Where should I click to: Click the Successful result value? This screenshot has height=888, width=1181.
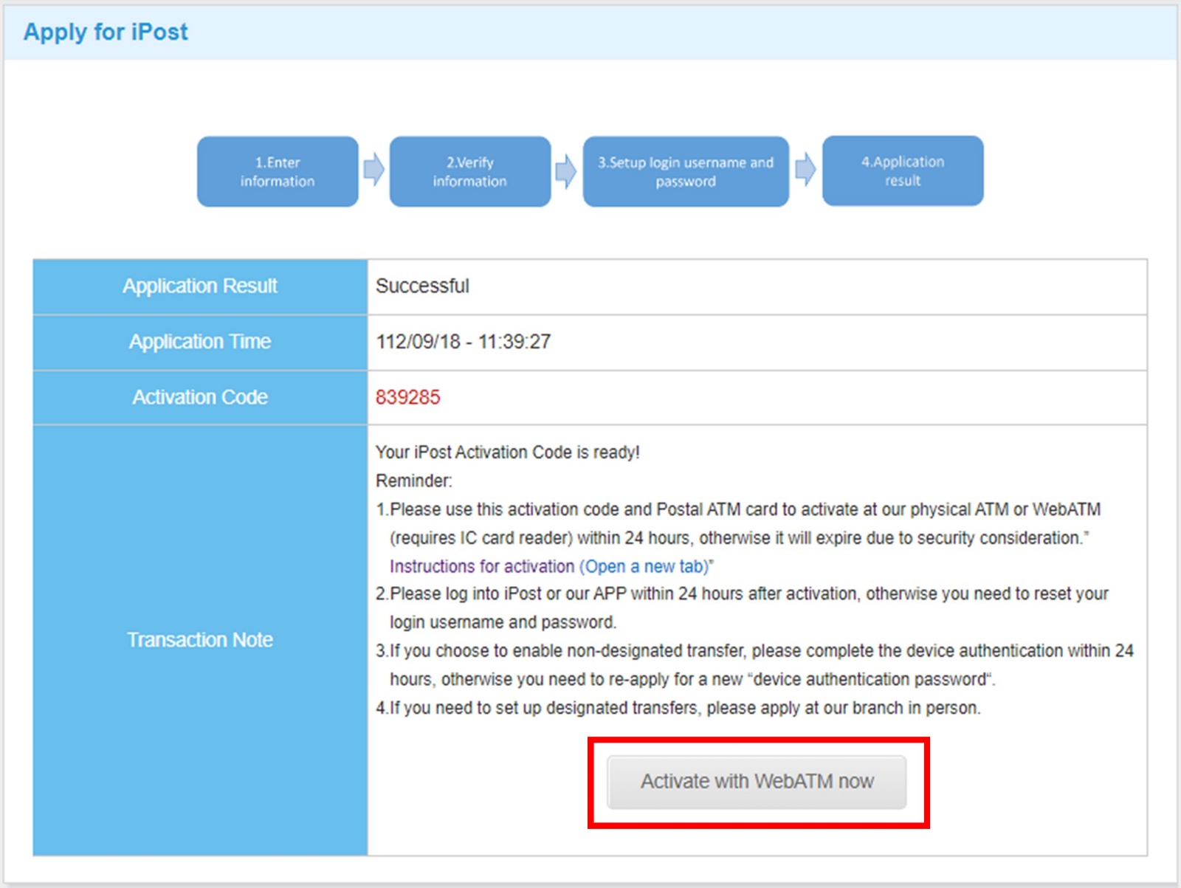422,286
